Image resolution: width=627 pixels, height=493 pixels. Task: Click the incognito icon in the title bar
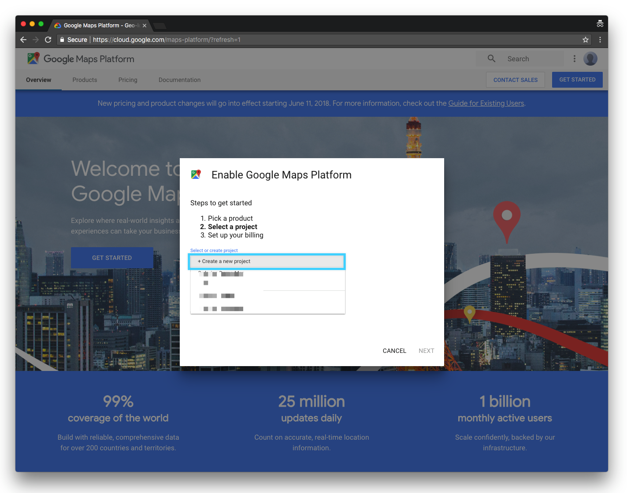click(600, 23)
